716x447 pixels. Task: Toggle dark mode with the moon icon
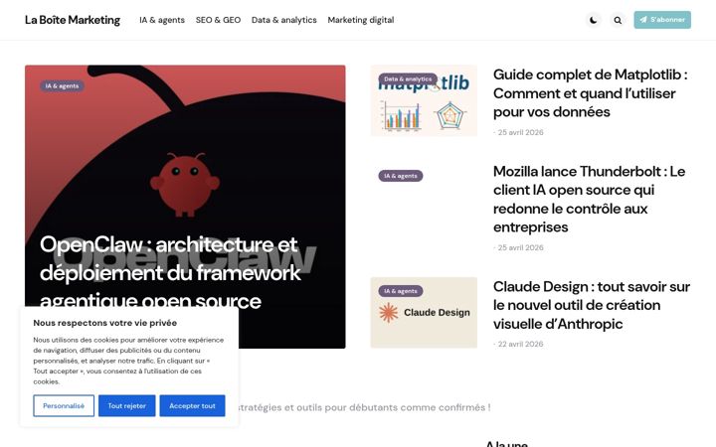point(593,20)
